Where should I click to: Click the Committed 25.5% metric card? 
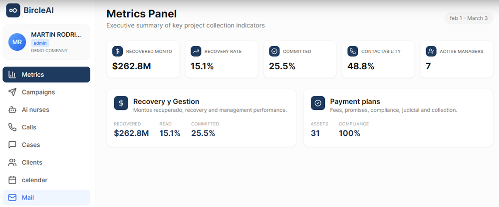299,59
